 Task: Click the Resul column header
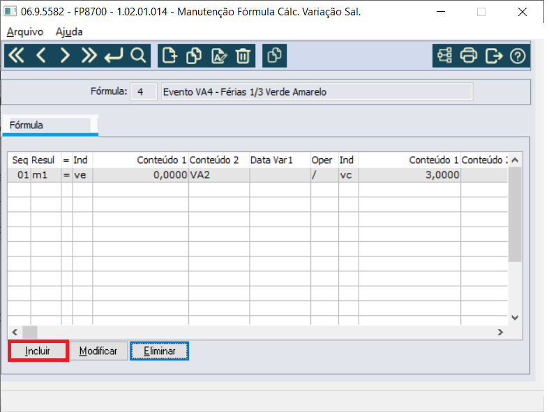pos(46,160)
